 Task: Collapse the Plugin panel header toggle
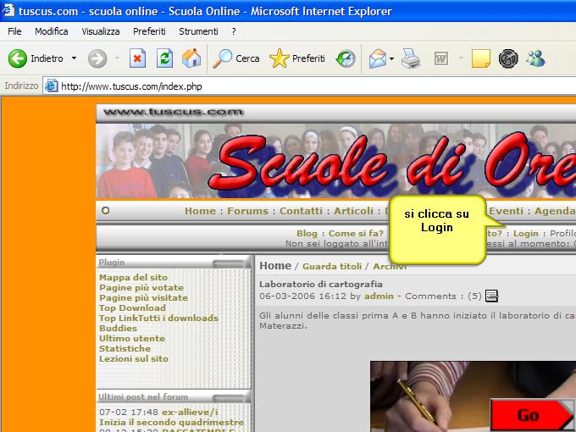tap(230, 263)
